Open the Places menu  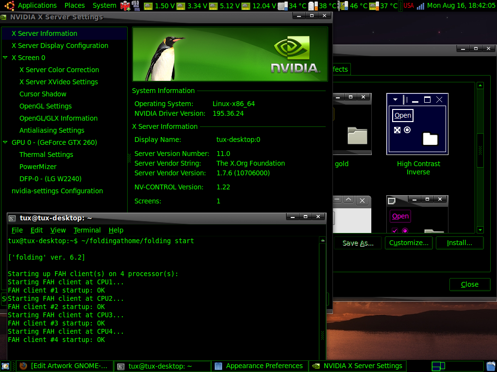tap(74, 5)
